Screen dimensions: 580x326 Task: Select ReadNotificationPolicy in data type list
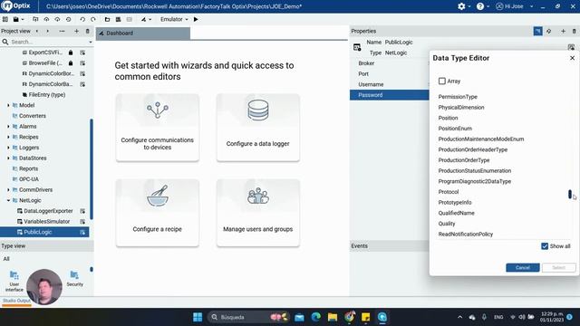(x=465, y=234)
